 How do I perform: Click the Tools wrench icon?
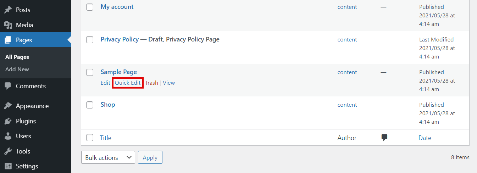(8, 151)
